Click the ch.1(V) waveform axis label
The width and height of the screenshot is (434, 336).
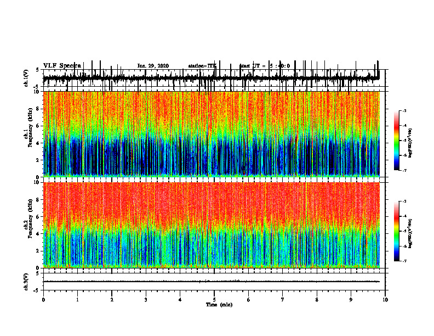pyautogui.click(x=26, y=78)
